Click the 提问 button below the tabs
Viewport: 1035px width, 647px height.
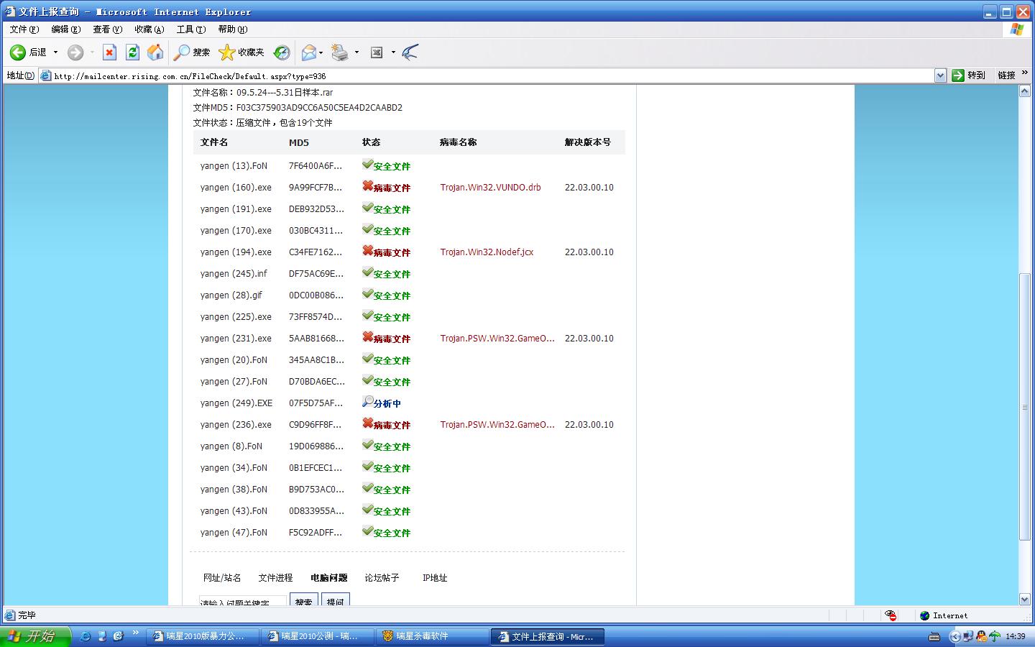336,600
